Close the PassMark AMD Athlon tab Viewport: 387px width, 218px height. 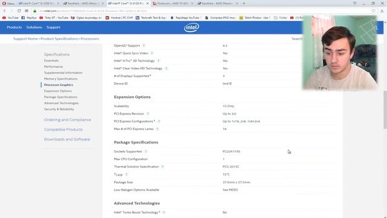click(103, 4)
